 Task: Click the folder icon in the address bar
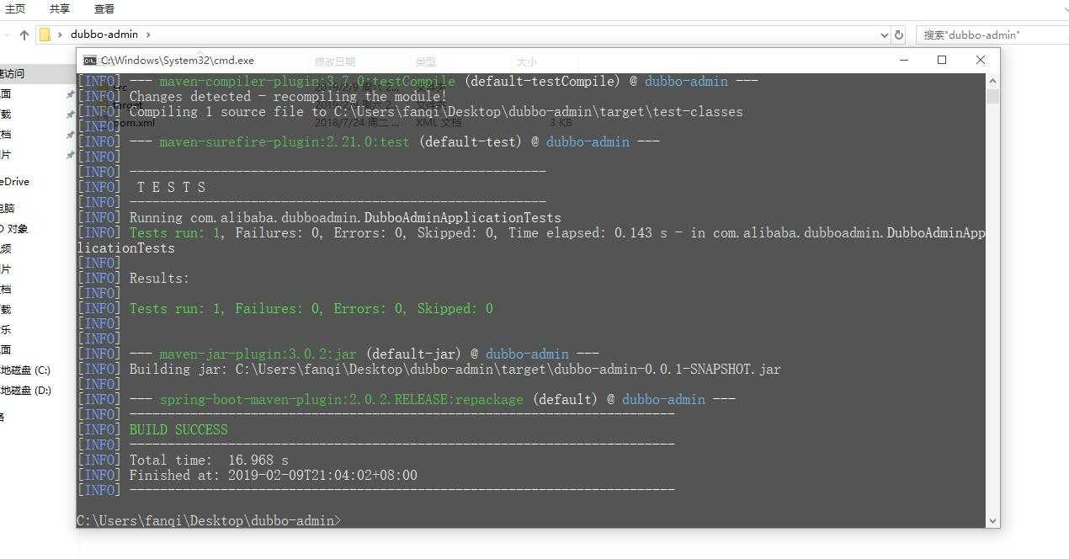(45, 35)
